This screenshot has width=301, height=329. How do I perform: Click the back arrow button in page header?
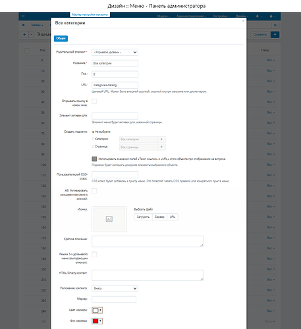pos(24,34)
